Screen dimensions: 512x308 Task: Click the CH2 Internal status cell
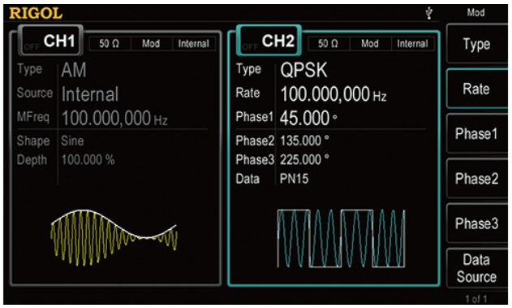tap(412, 44)
